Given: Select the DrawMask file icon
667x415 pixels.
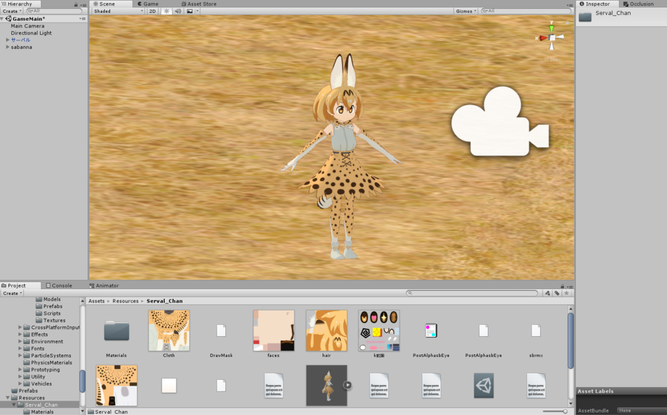Looking at the screenshot, I should pyautogui.click(x=221, y=330).
